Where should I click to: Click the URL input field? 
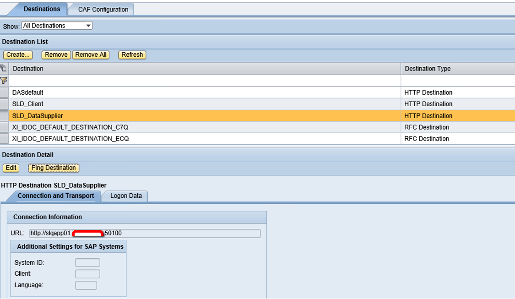[183, 234]
